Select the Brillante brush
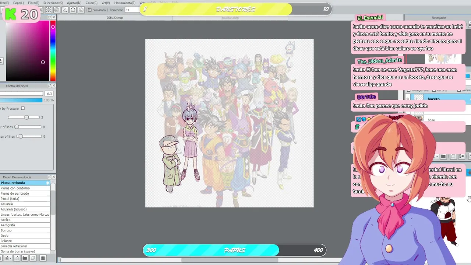 (x=25, y=241)
